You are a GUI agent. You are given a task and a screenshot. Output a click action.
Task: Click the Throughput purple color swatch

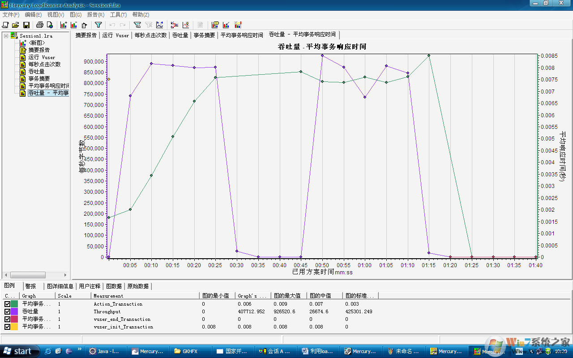(14, 311)
